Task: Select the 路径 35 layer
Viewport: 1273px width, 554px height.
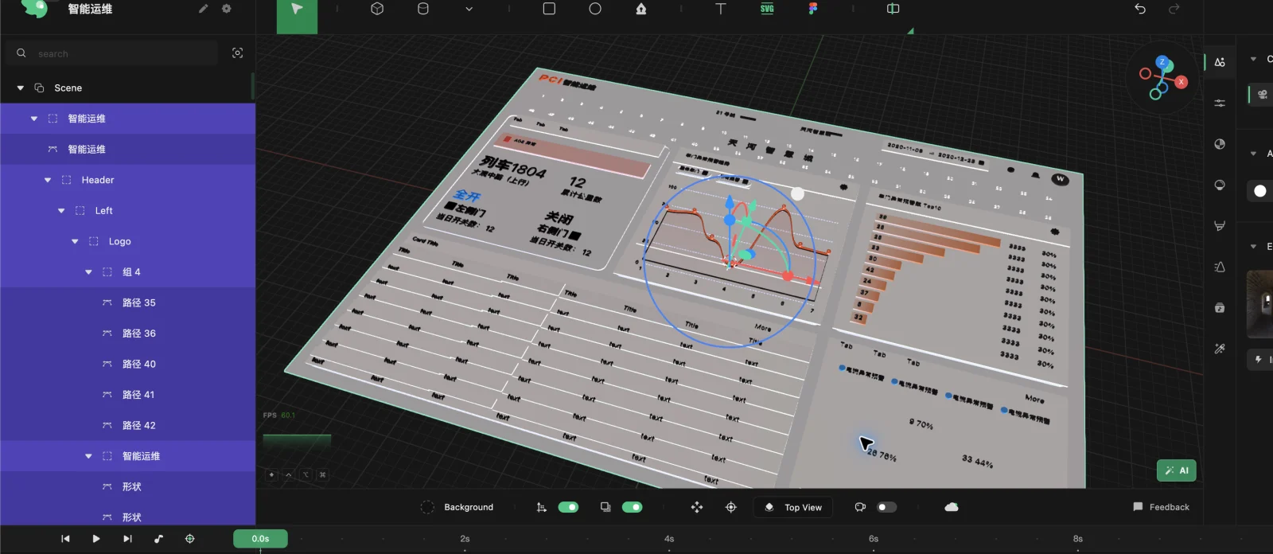Action: click(127, 302)
